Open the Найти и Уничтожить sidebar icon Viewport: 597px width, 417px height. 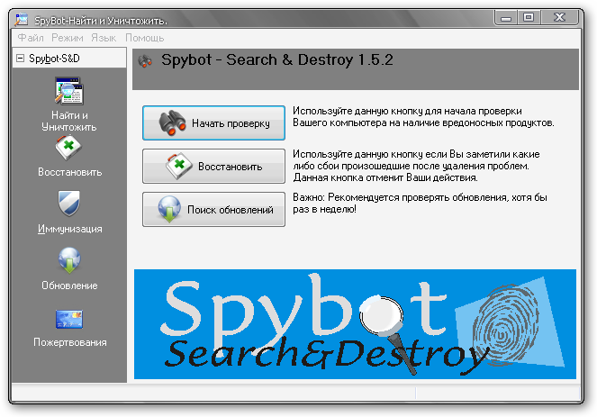68,93
